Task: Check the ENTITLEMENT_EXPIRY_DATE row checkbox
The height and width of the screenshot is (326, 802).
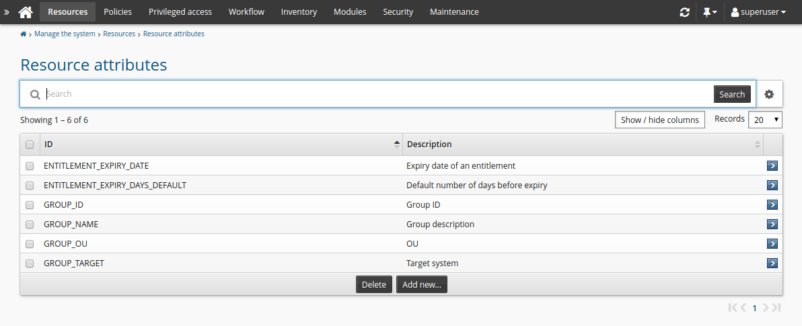Action: (30, 165)
